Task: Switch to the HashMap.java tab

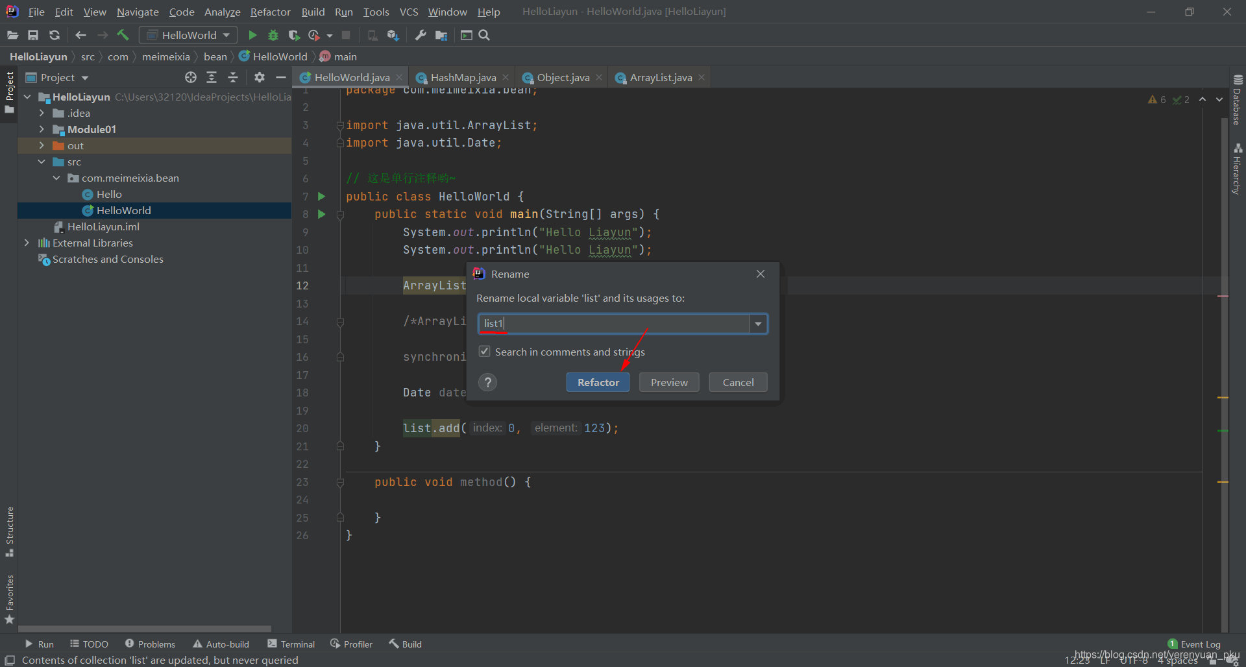Action: [463, 77]
